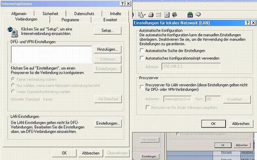Switch to the Programme tab
Screen dimensions: 257x160
(x=71, y=20)
